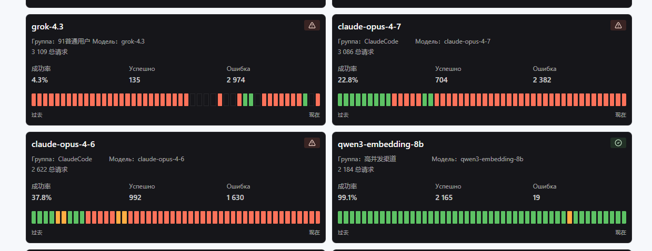Click the 135 successful requests count
The width and height of the screenshot is (652, 251).
point(135,80)
